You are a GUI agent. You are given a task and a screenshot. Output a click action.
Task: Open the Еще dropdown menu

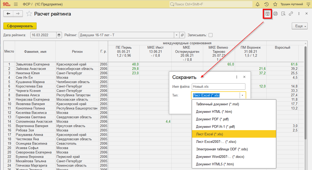coord(299,26)
